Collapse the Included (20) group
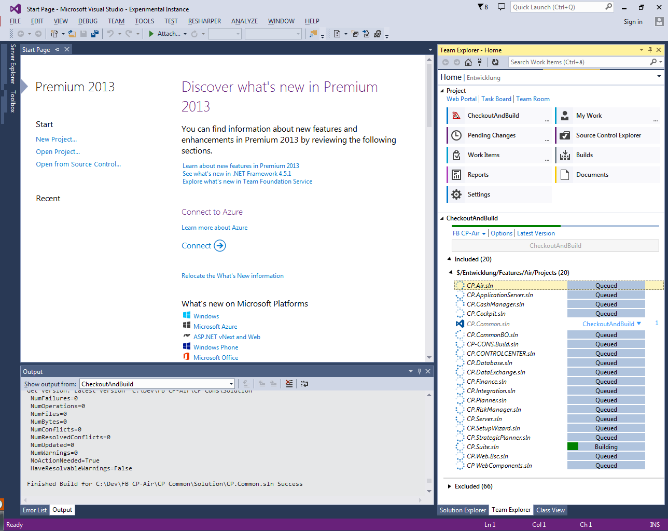This screenshot has height=531, width=668. coord(450,259)
